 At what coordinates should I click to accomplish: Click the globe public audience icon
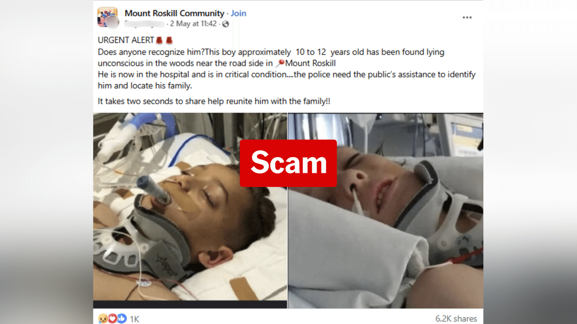point(225,24)
